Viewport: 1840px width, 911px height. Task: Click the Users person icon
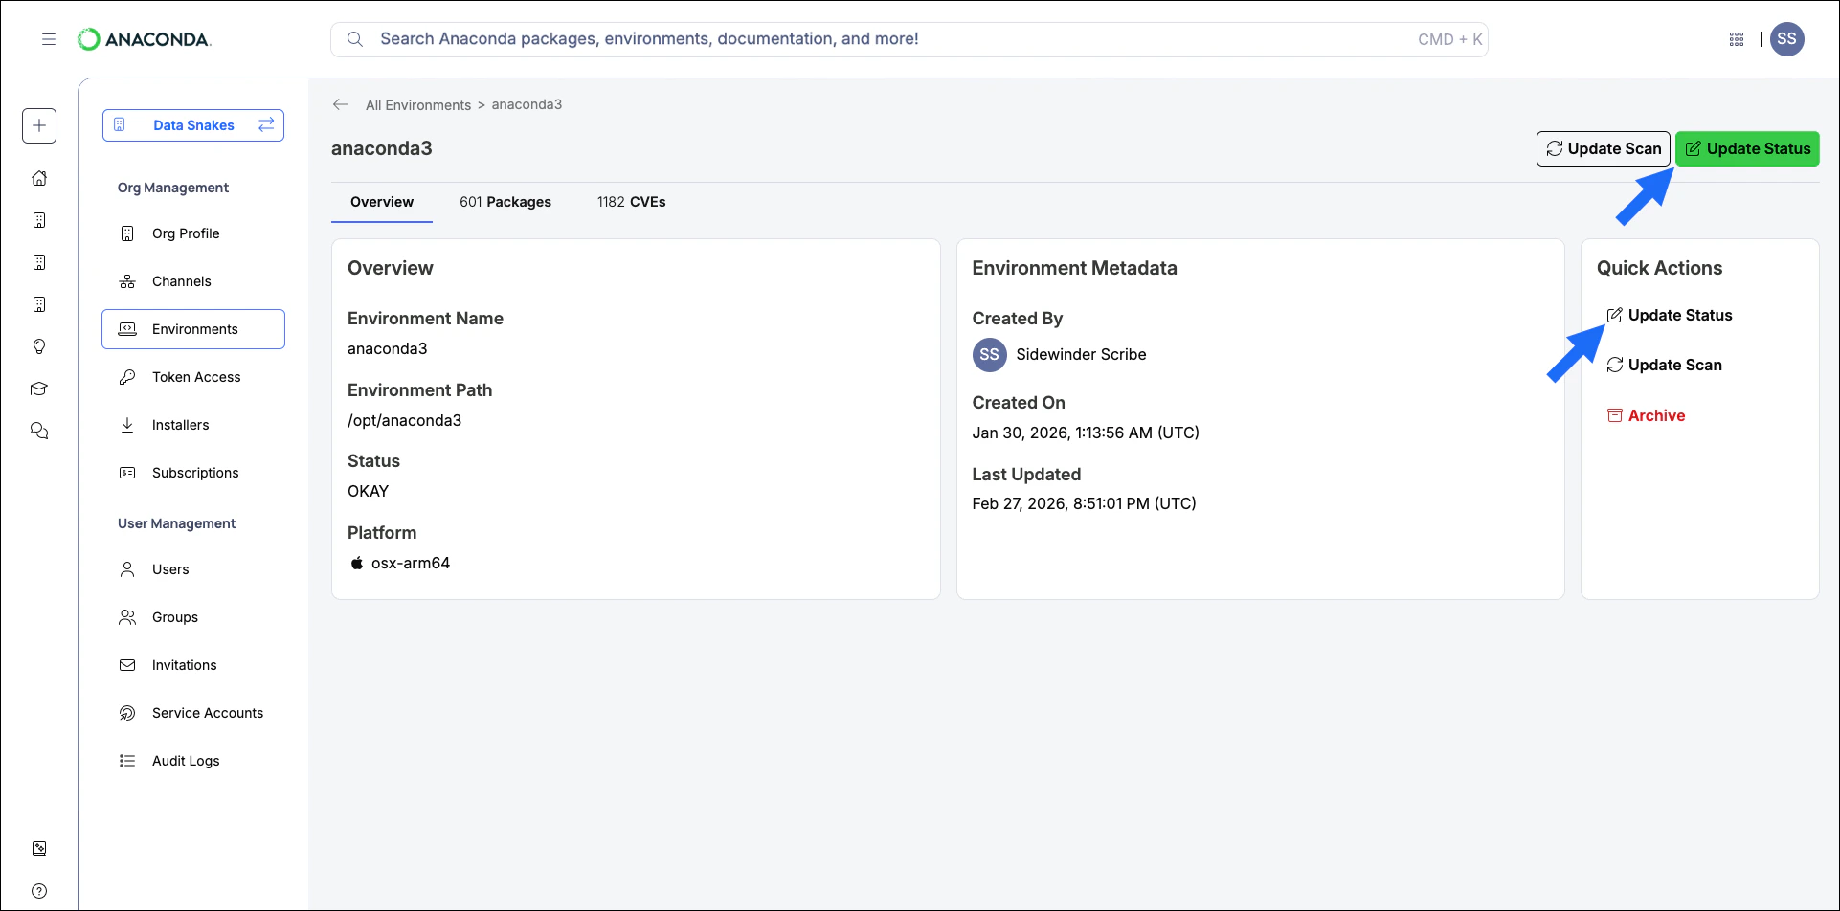127,569
